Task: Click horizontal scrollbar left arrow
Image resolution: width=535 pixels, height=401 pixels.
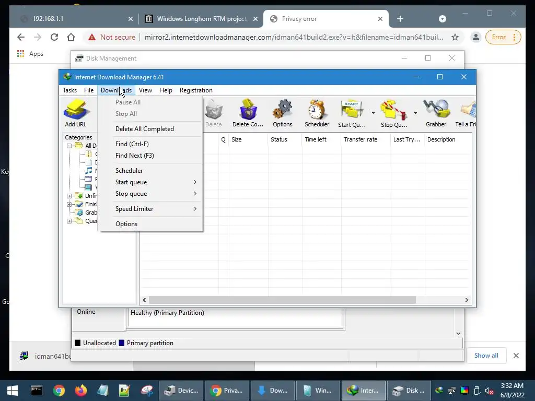Action: click(x=144, y=300)
